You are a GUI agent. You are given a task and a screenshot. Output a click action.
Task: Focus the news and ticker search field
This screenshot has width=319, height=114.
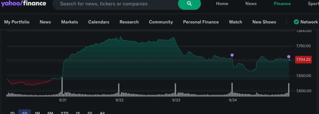pos(115,4)
